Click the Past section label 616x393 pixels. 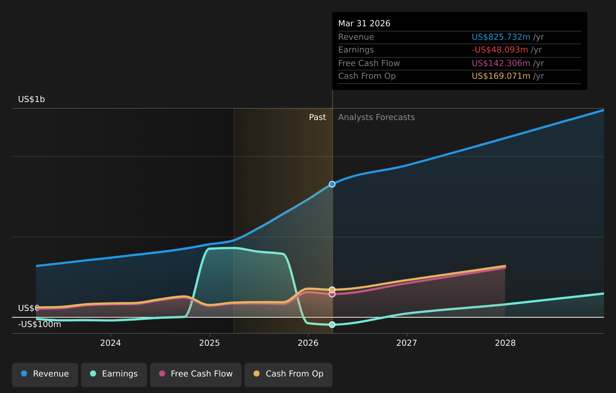[317, 117]
